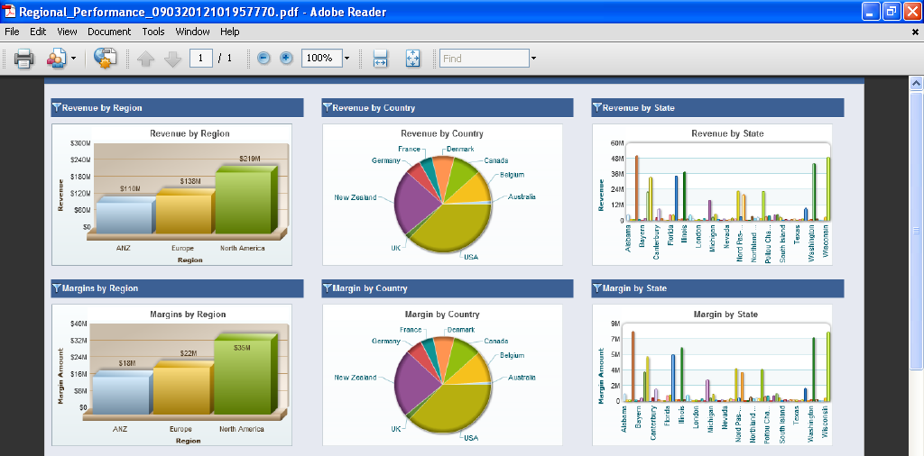
Task: Click the fit one full page icon
Action: 412,59
